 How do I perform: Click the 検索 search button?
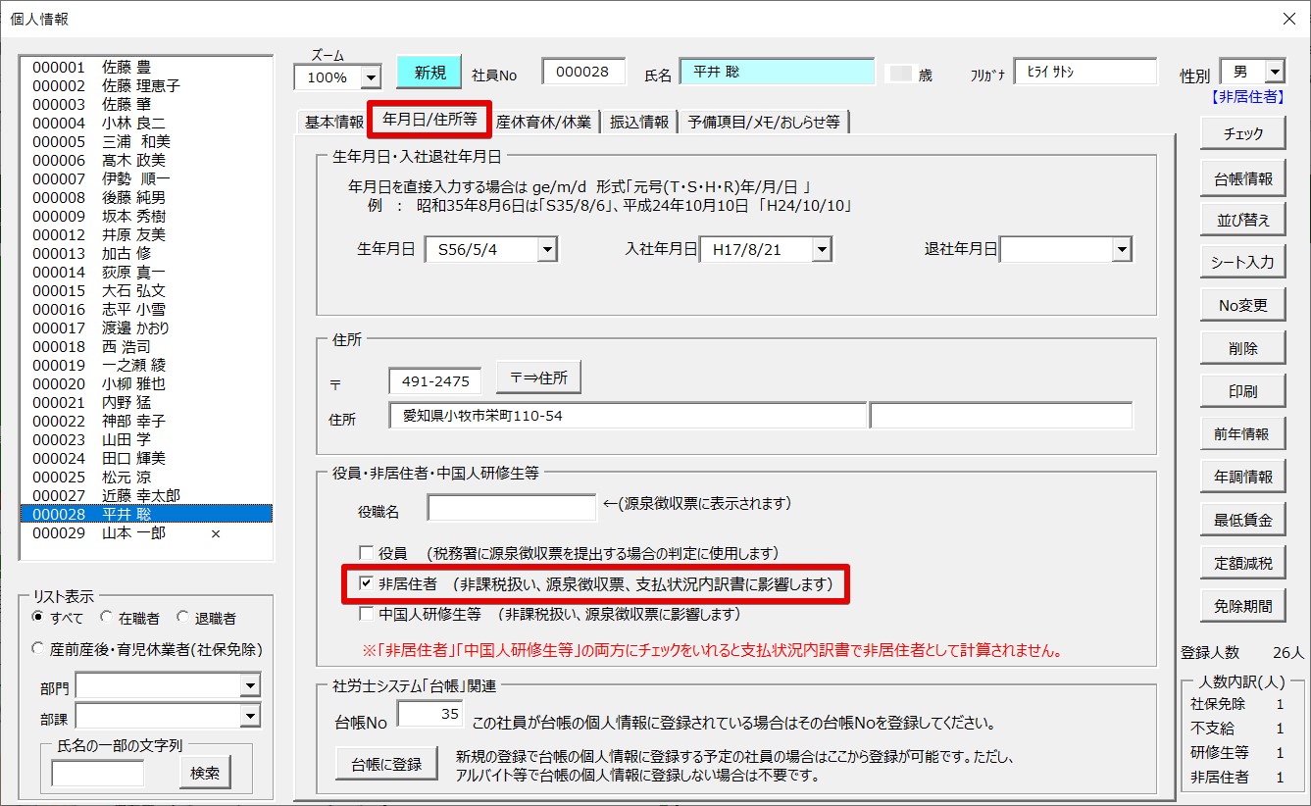tap(205, 773)
